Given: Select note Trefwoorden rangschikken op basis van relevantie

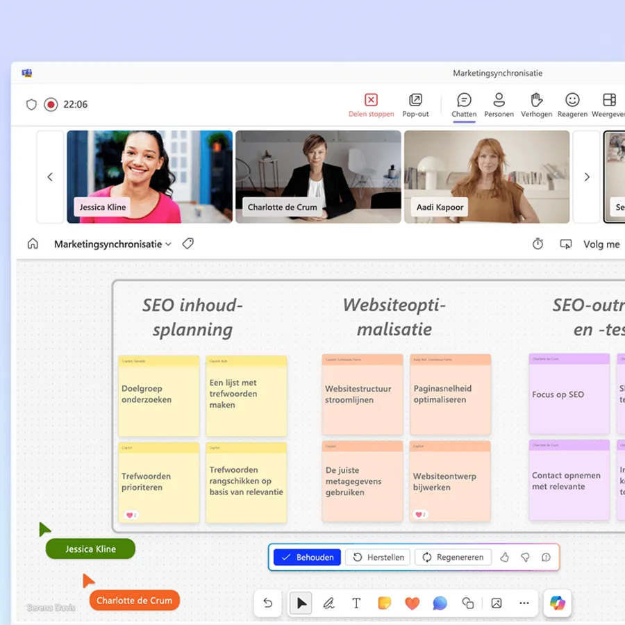Looking at the screenshot, I should click(x=247, y=483).
